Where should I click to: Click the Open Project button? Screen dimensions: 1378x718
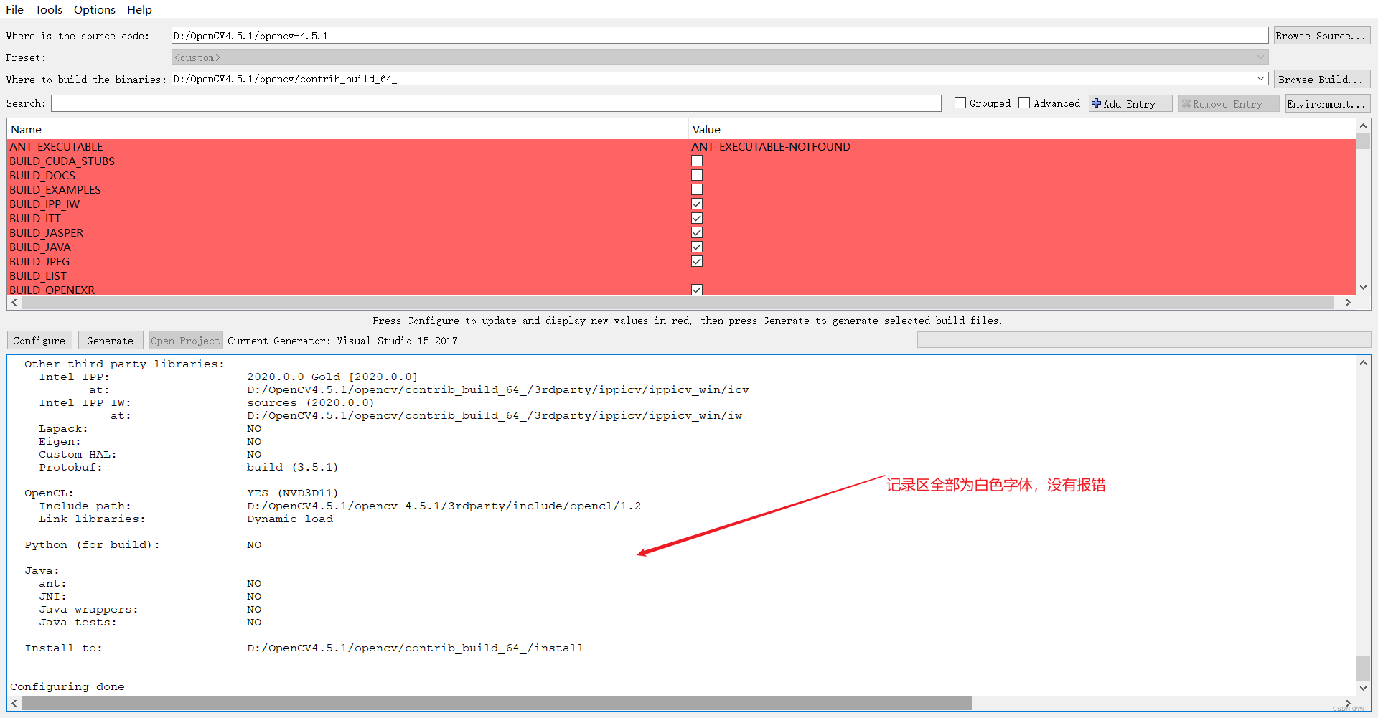(185, 341)
